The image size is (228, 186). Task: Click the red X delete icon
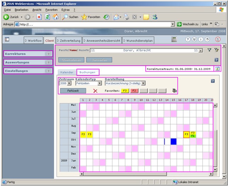95,91
